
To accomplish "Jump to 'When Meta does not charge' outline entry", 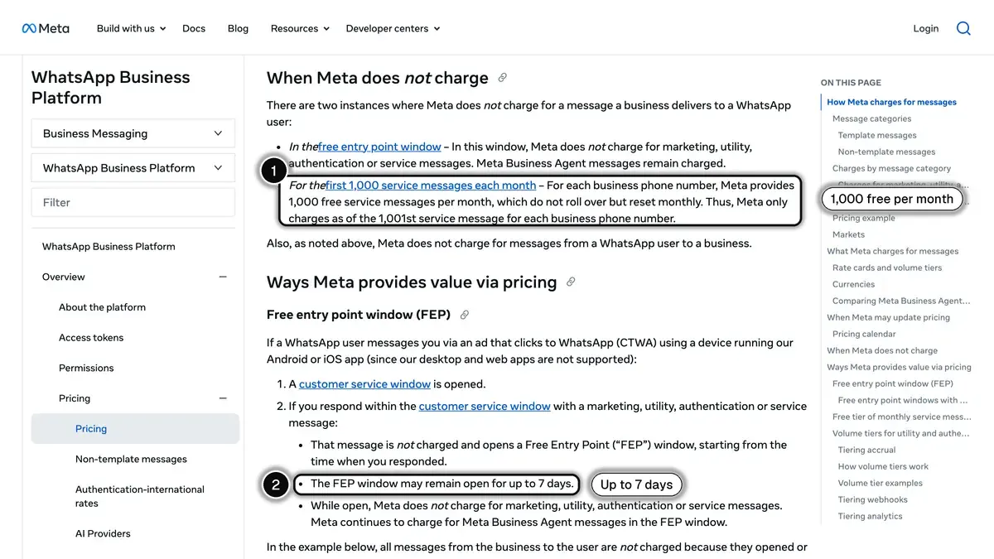I will tap(882, 350).
